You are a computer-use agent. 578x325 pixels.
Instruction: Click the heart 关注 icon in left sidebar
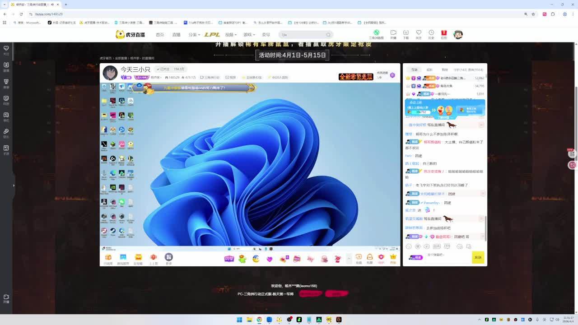[6, 48]
